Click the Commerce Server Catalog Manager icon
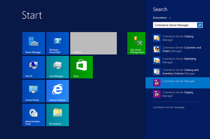 pos(157,38)
